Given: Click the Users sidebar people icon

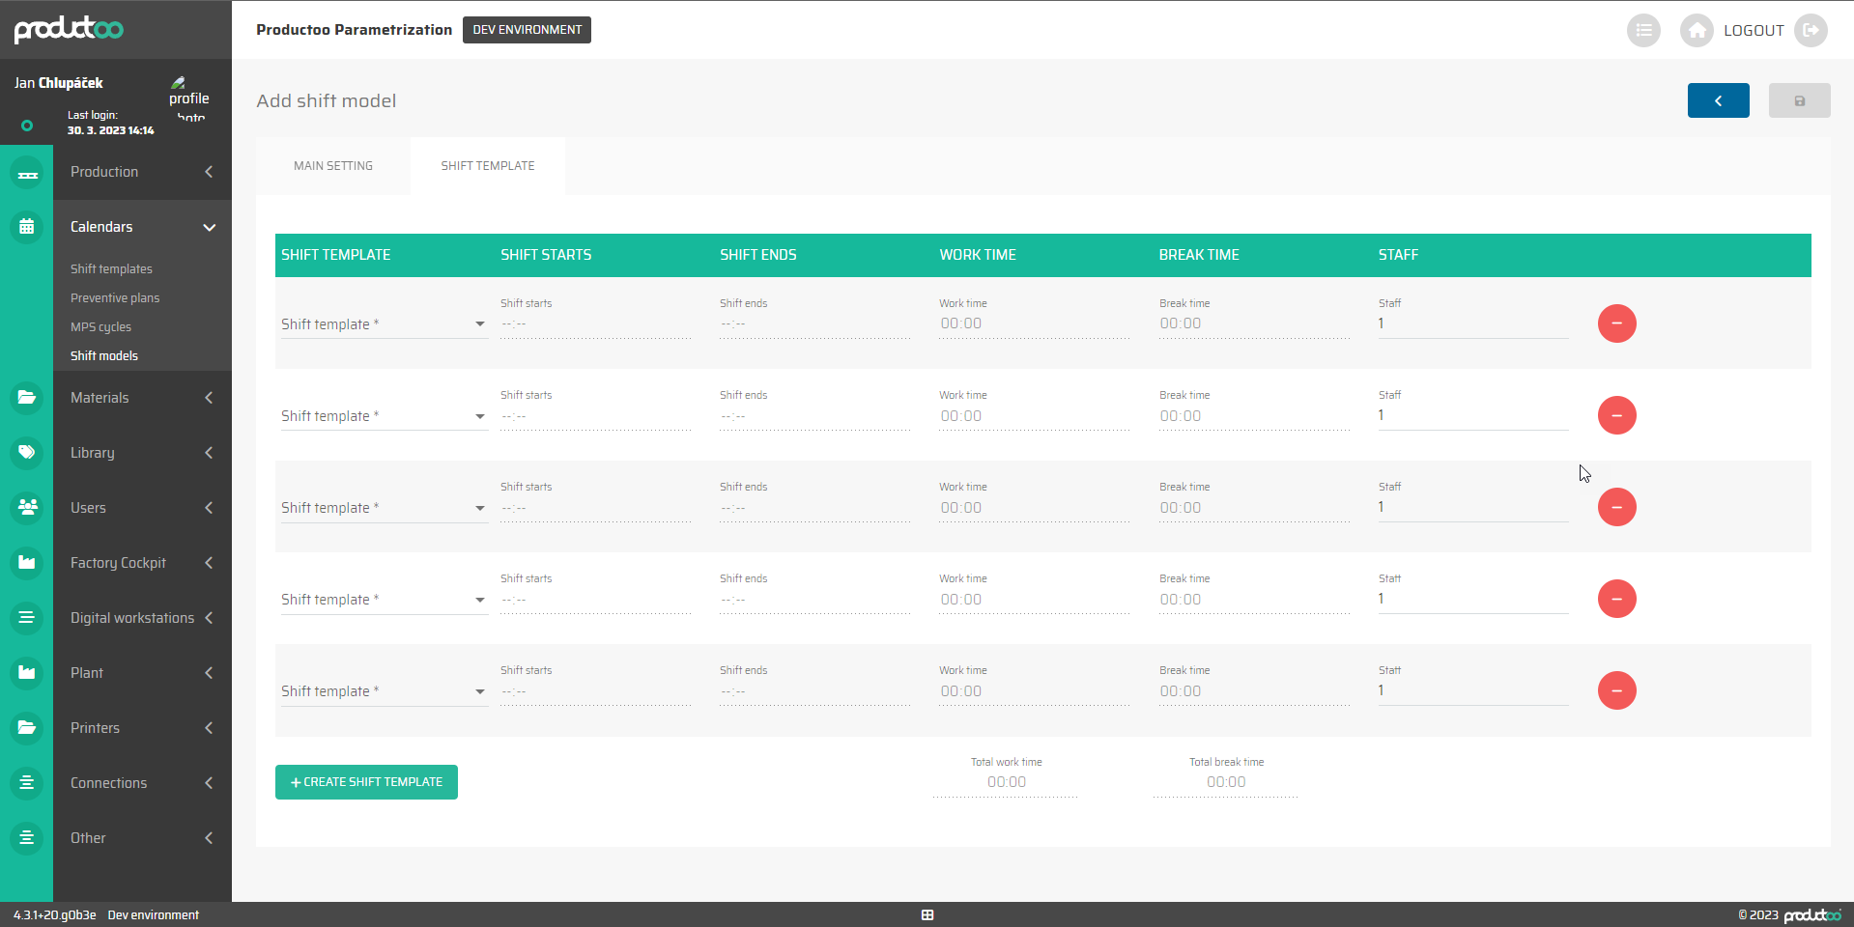Looking at the screenshot, I should pos(27,508).
